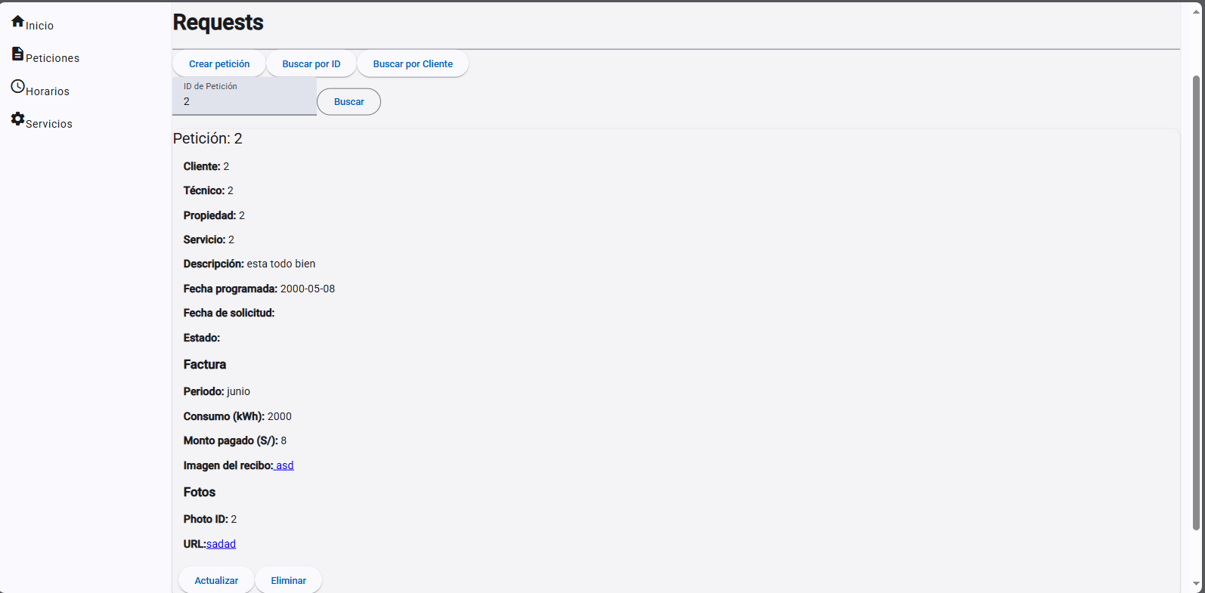Click the date 2000-05-08

click(x=308, y=289)
